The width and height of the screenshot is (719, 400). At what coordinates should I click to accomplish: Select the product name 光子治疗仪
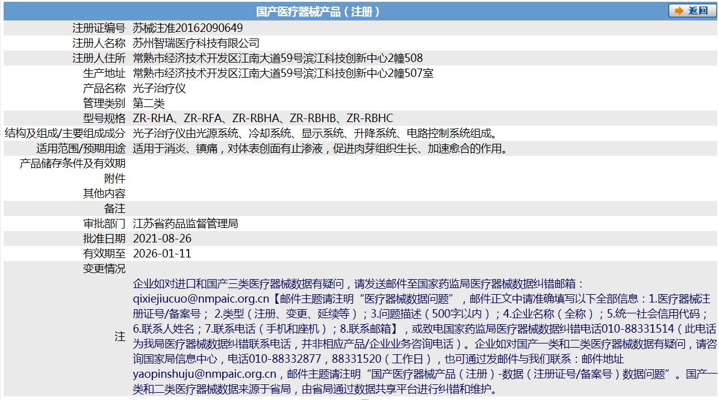click(x=159, y=88)
